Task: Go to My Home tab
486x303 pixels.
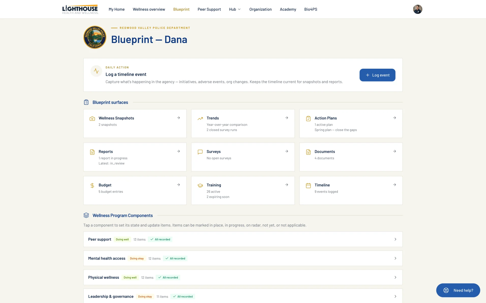Action: pos(117,9)
